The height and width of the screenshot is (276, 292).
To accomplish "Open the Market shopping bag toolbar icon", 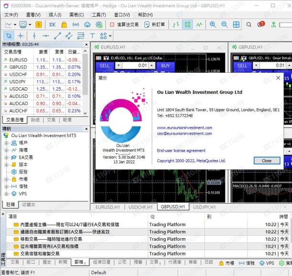I will (64, 24).
